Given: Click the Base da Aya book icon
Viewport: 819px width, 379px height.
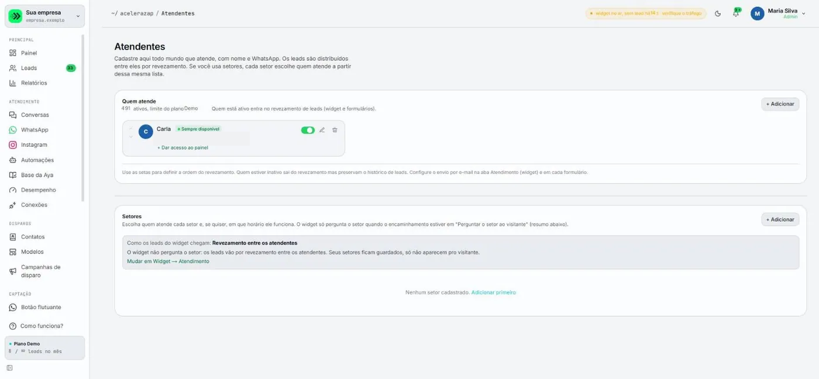Looking at the screenshot, I should point(13,175).
